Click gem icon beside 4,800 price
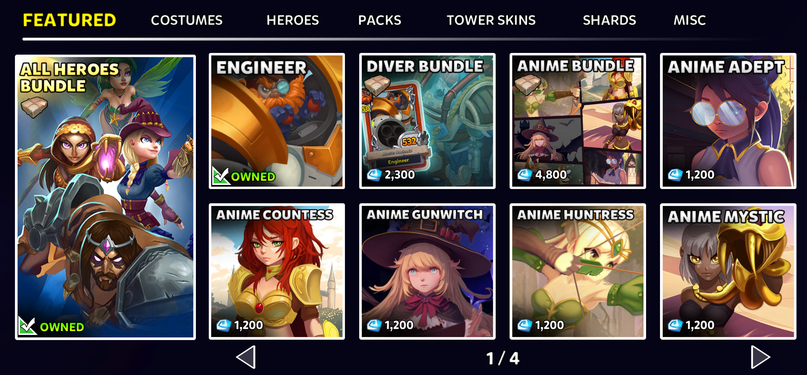Screen dimensions: 807x375 (525, 175)
